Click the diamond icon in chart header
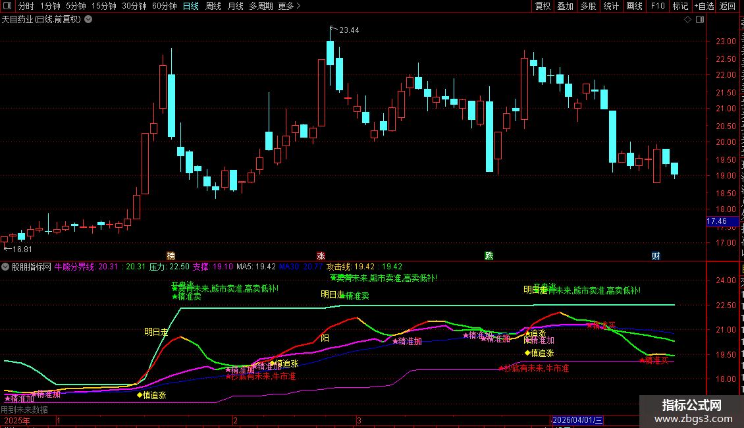 tap(687, 20)
